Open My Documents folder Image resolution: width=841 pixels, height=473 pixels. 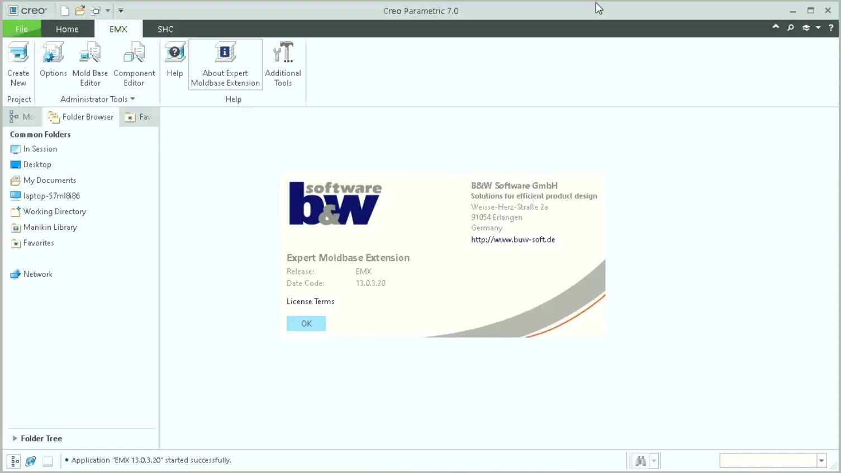43,181
